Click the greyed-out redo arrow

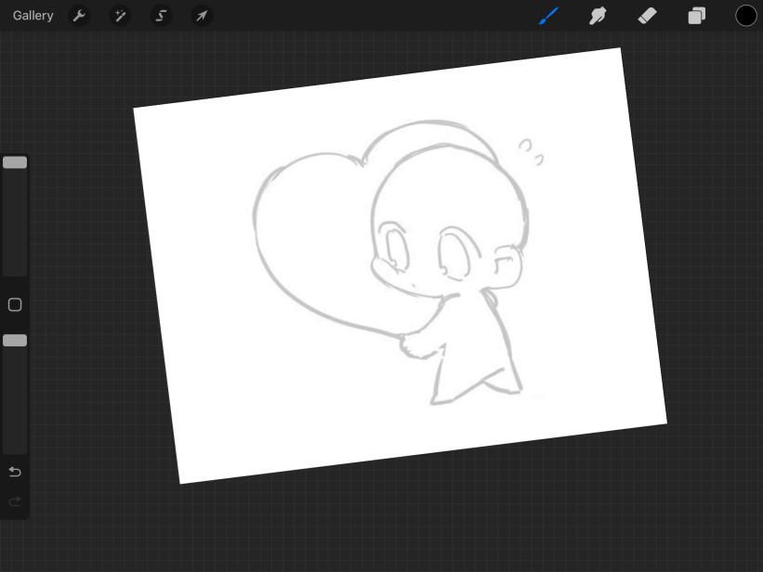point(15,501)
